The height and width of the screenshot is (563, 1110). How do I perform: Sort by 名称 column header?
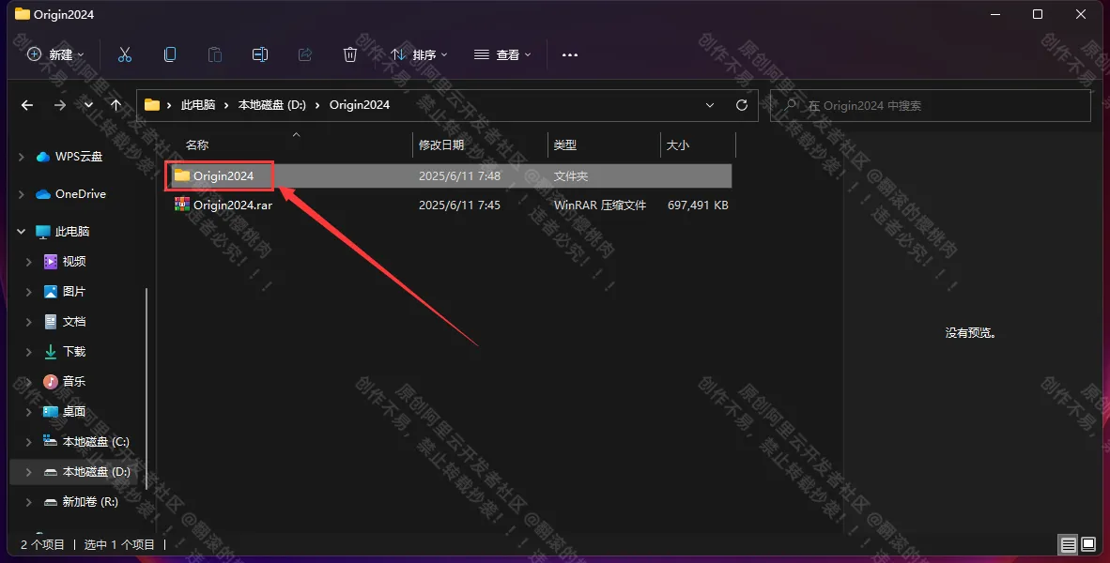(197, 145)
